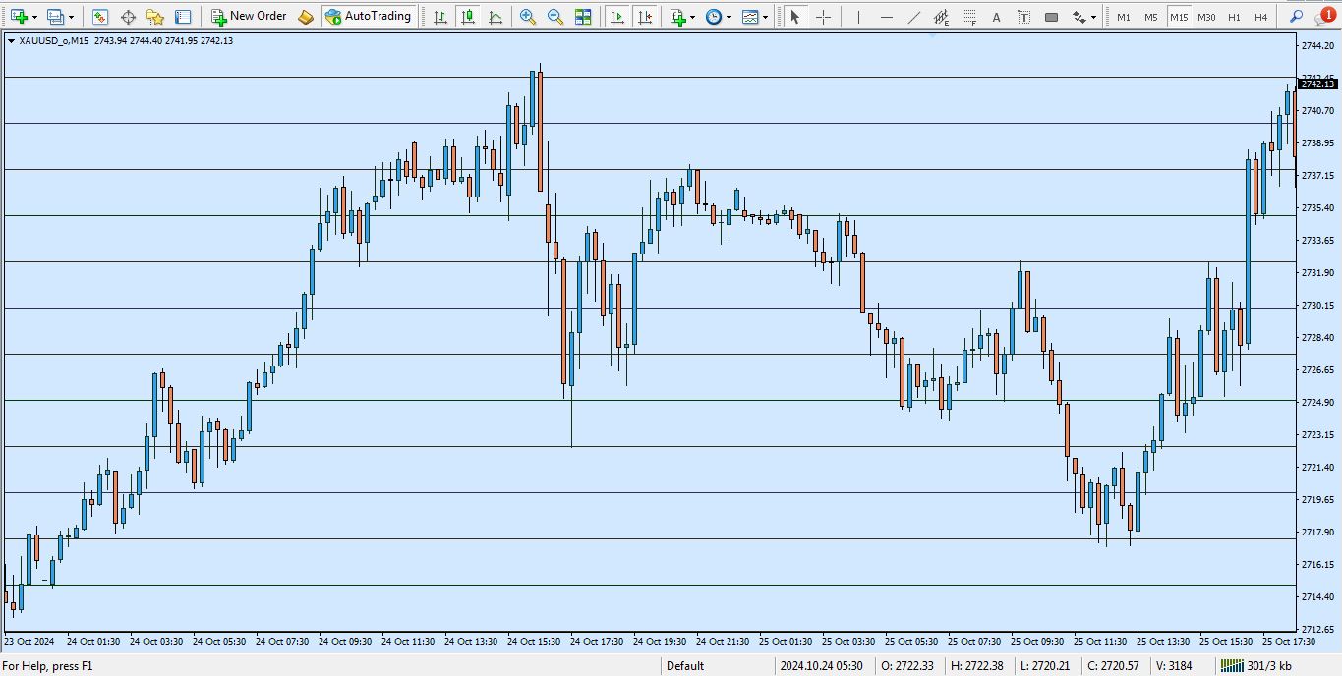Screen dimensions: 1342x676
Task: Zoom out of the chart
Action: tap(555, 17)
